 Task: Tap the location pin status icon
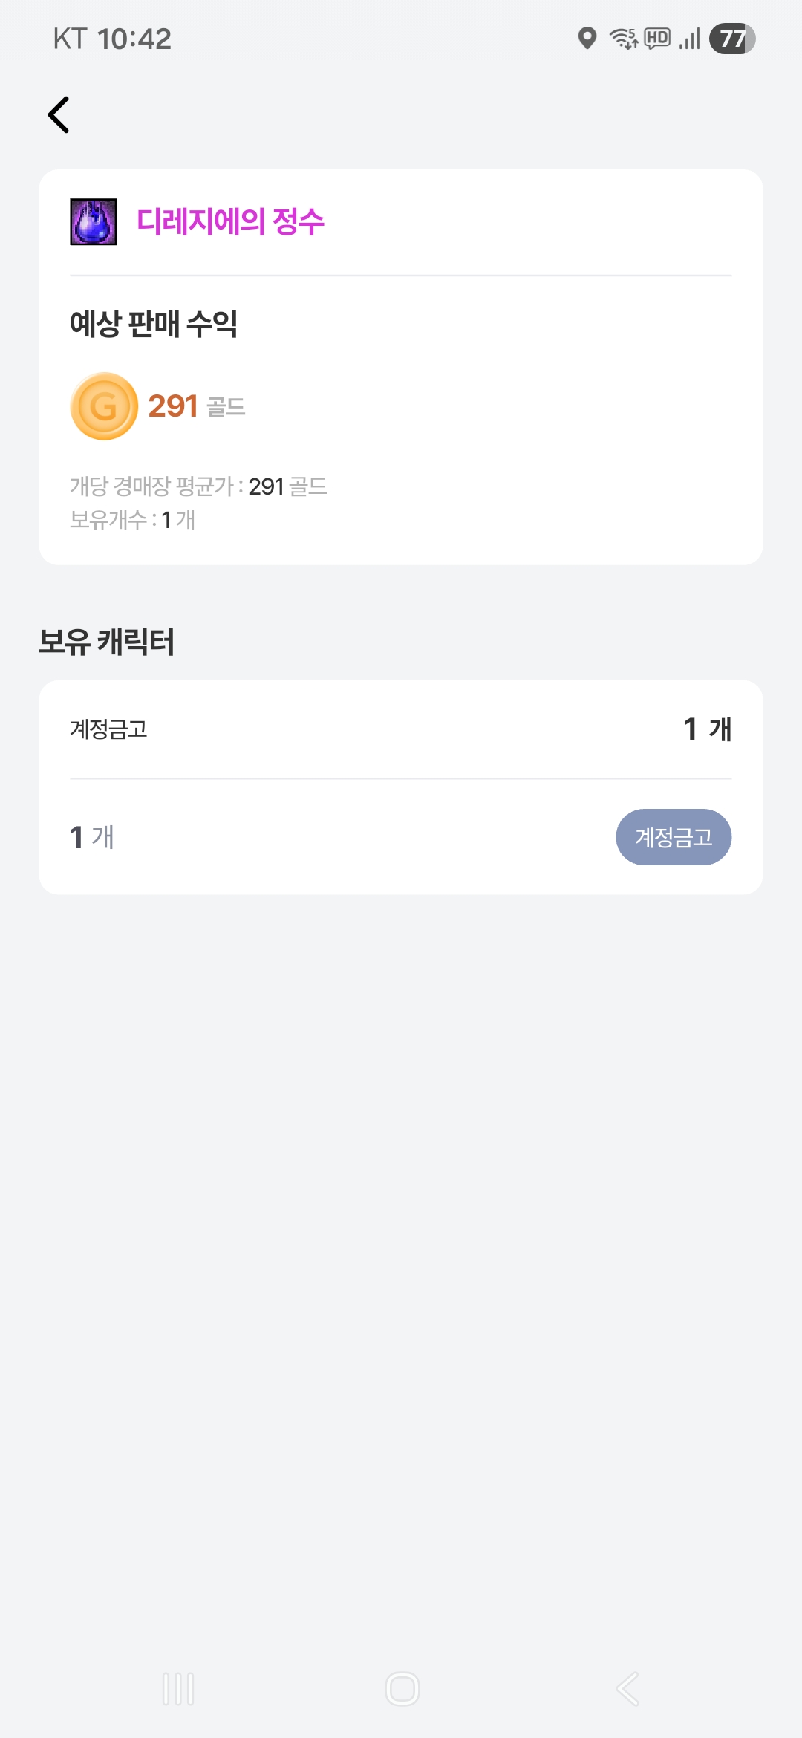[587, 38]
